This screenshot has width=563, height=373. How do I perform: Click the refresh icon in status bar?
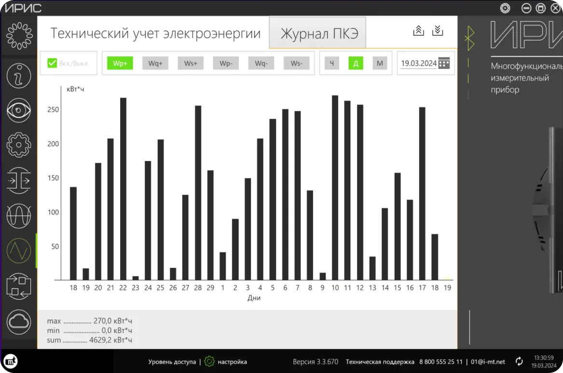pos(519,361)
